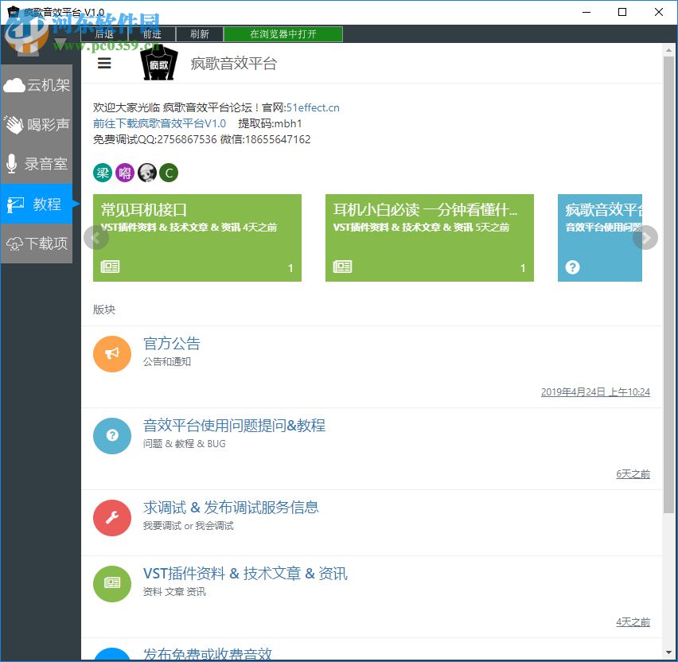This screenshot has width=678, height=662.
Task: Click the news icon on 常见耳机接口 card
Action: click(x=110, y=267)
